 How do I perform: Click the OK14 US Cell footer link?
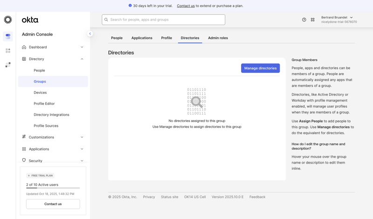195,197
